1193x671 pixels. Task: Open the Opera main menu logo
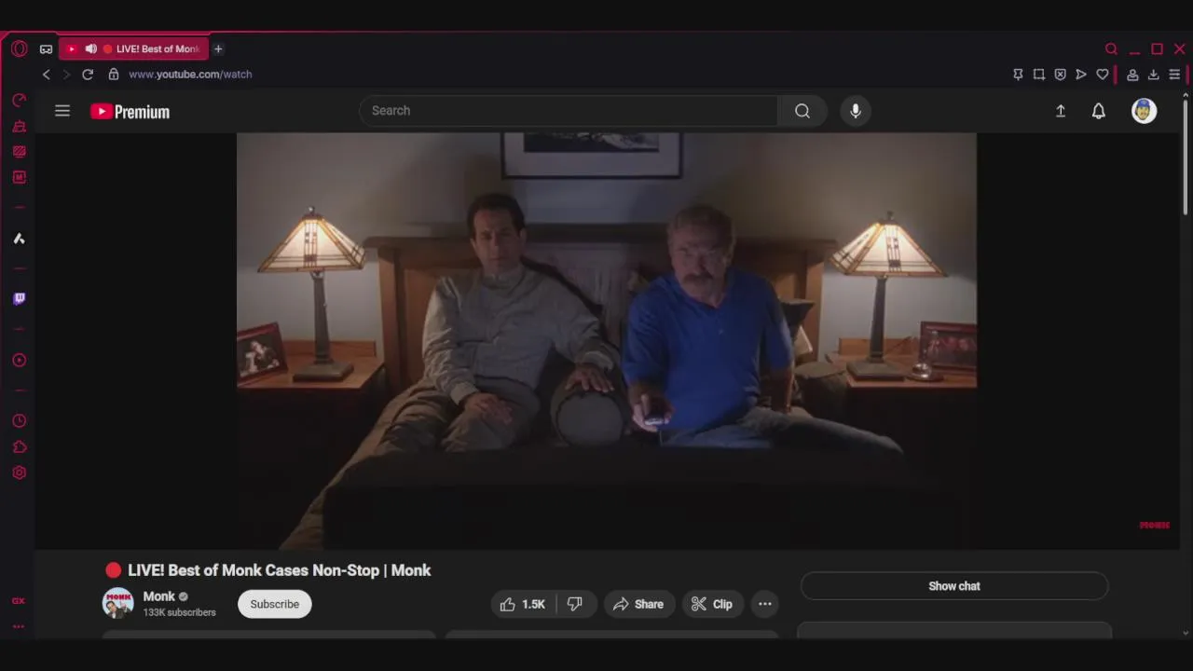click(19, 48)
